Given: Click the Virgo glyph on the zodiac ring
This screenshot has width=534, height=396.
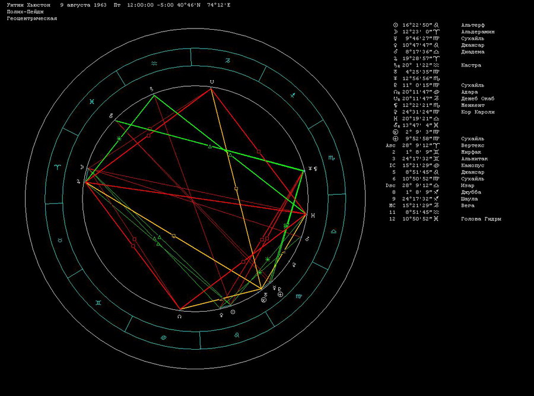Looking at the screenshot, I should (298, 296).
